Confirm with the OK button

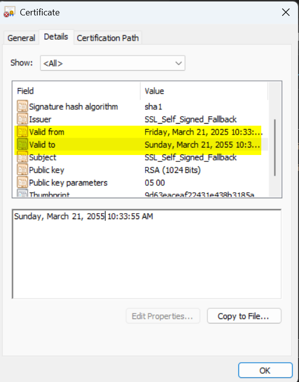pyautogui.click(x=265, y=370)
